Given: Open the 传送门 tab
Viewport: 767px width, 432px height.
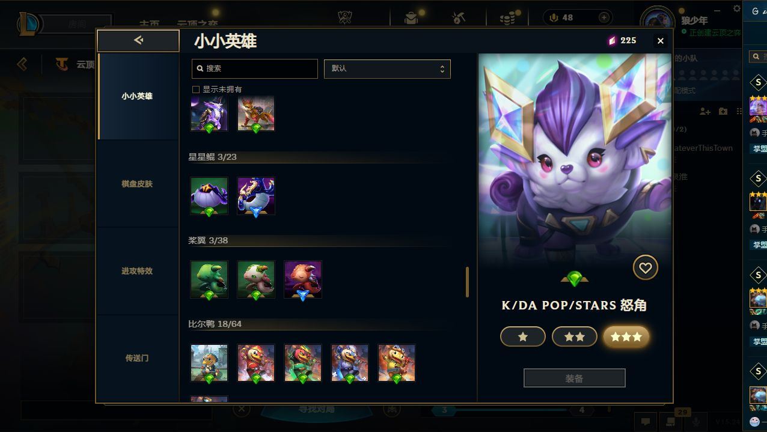Looking at the screenshot, I should pyautogui.click(x=138, y=358).
